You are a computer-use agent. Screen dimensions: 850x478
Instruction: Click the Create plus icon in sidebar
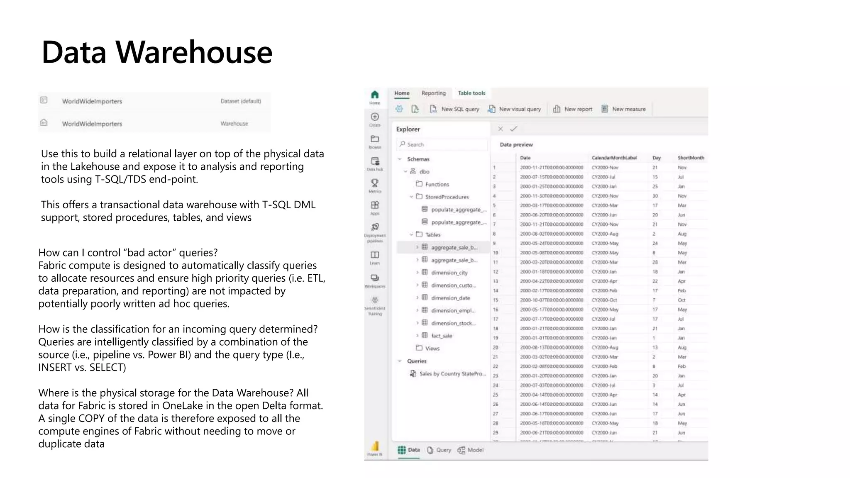pos(375,117)
